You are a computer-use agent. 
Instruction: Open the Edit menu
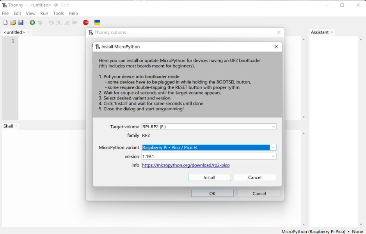tap(17, 13)
